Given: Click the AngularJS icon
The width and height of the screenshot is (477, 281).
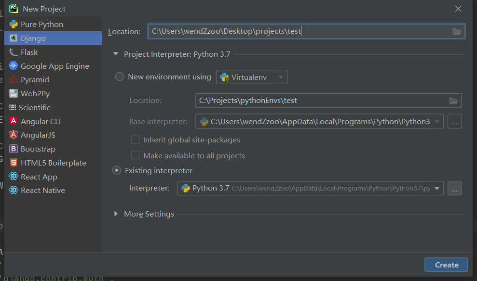Looking at the screenshot, I should pyautogui.click(x=14, y=135).
